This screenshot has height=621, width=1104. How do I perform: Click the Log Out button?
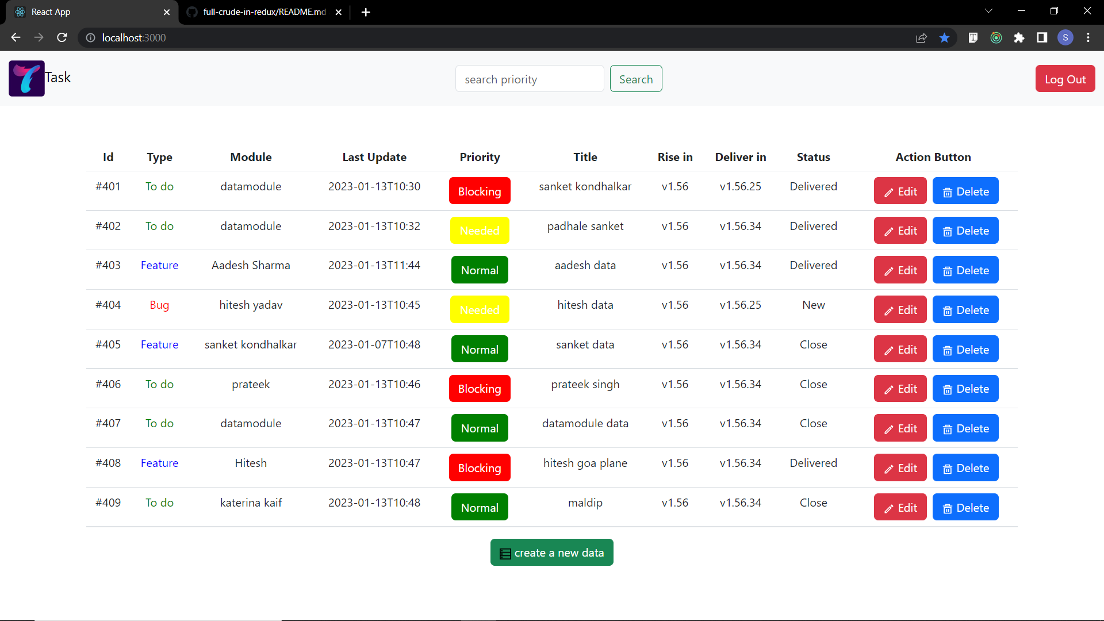1065,79
